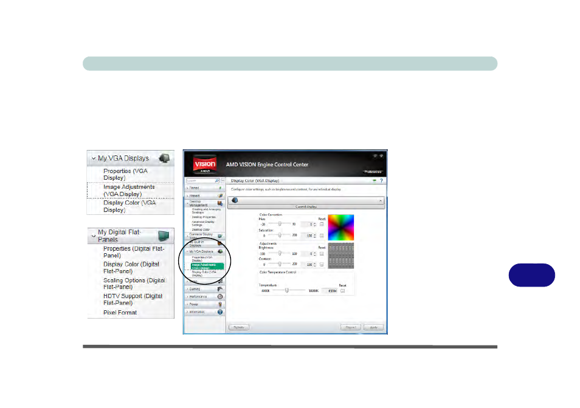The width and height of the screenshot is (580, 408).
Task: Collapse the Desktop Management section
Action: tap(187, 203)
